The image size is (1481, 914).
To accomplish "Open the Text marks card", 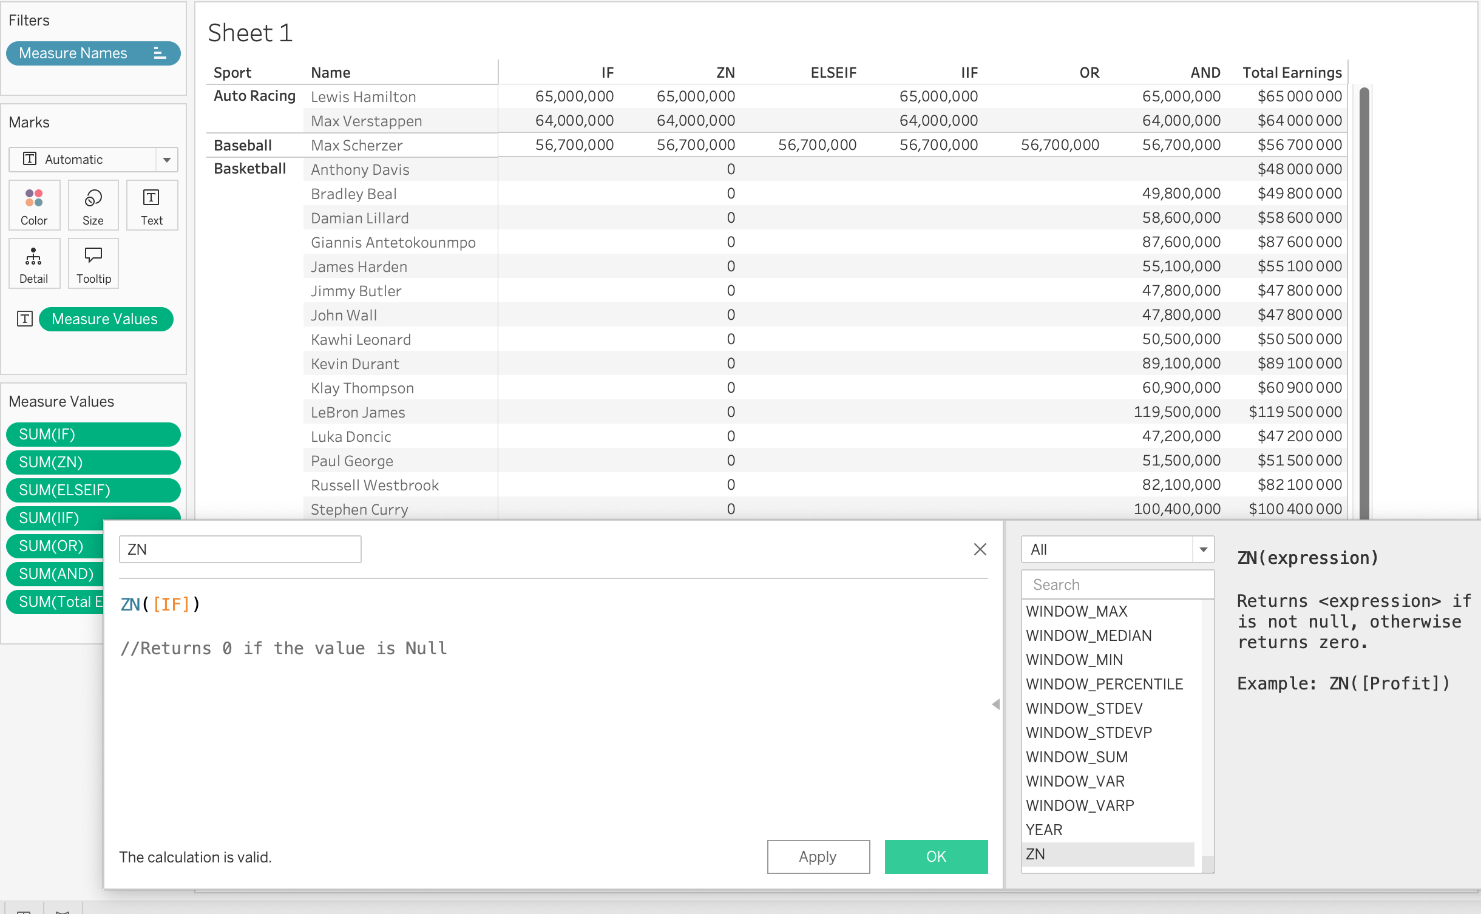I will 152,205.
